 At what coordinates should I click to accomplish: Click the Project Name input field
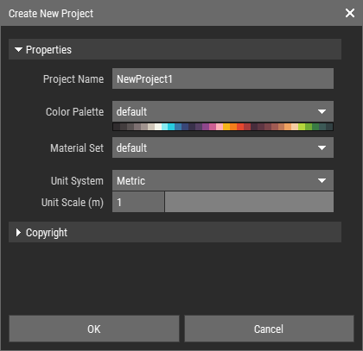pyautogui.click(x=223, y=78)
